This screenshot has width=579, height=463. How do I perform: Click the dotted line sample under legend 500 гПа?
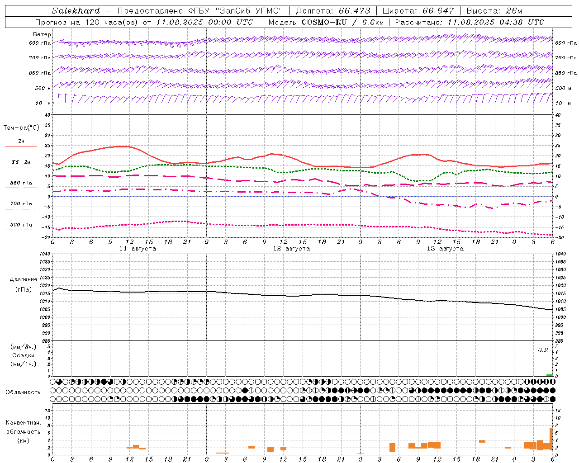(x=20, y=230)
